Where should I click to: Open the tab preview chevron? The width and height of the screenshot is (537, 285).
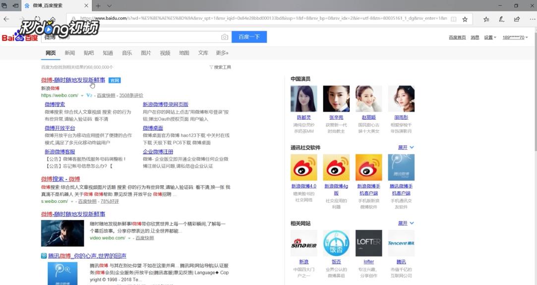pyautogui.click(x=109, y=5)
